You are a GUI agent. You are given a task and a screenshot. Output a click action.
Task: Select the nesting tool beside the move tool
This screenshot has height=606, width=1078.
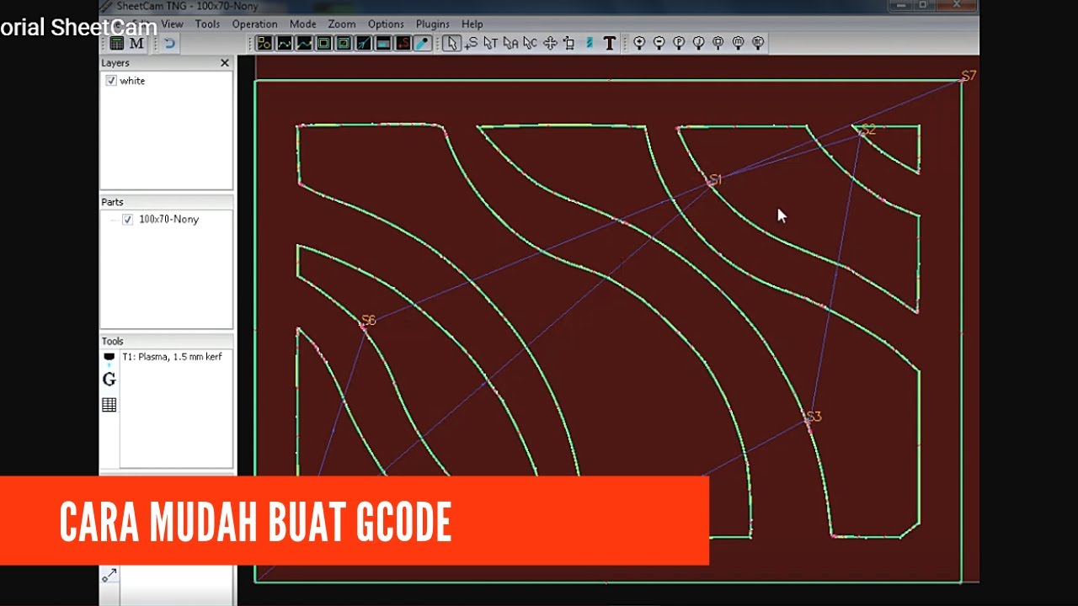(x=569, y=43)
